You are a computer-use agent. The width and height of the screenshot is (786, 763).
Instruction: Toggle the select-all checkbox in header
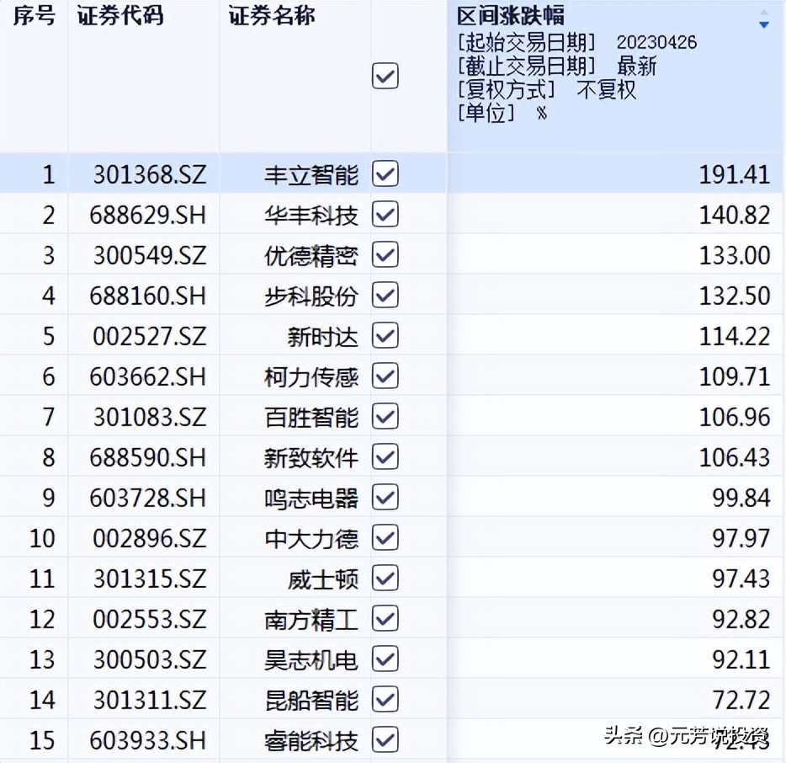click(x=385, y=77)
